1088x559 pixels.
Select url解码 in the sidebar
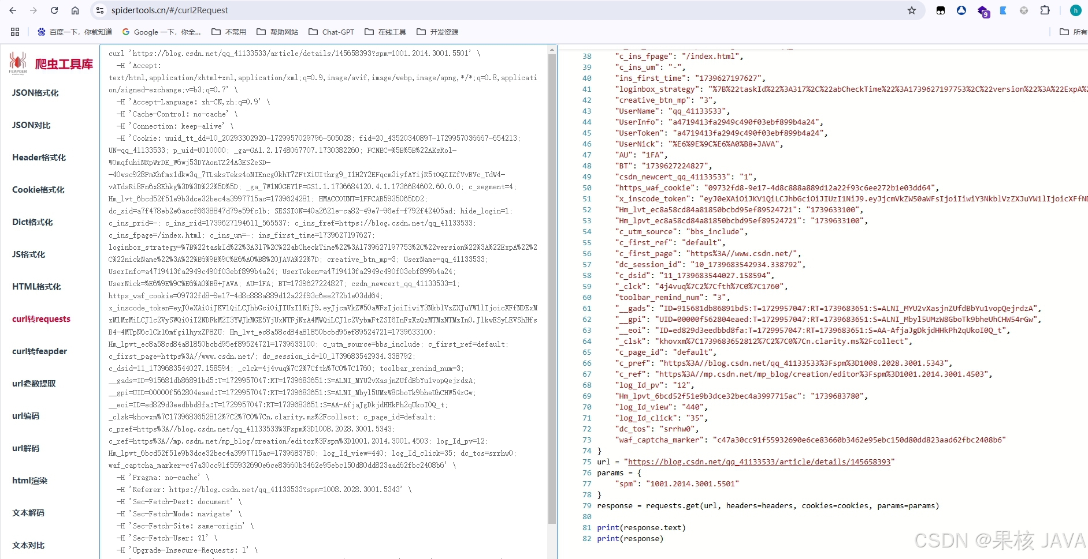tap(25, 448)
